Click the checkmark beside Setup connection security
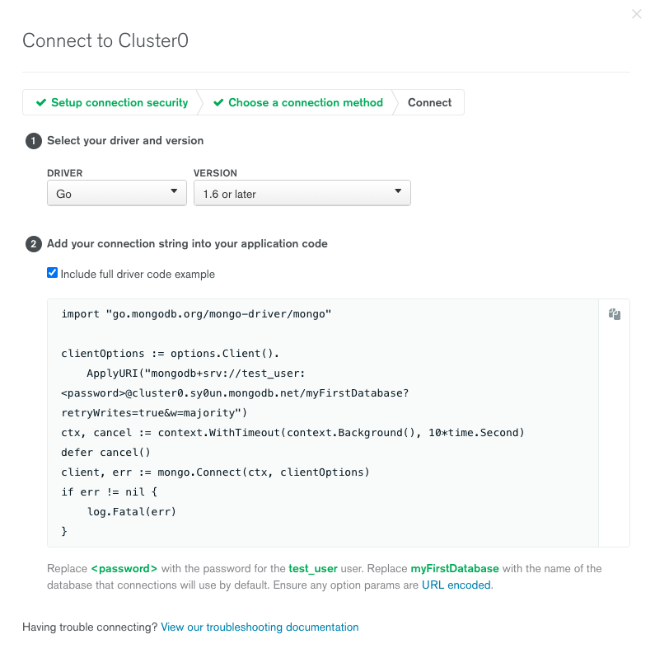Screen dimensions: 655x672 [x=40, y=103]
